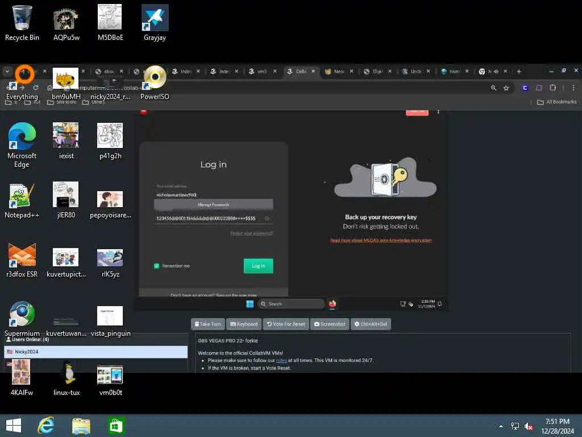The width and height of the screenshot is (582, 437).
Task: Toggle the Remember me checkbox
Action: [x=157, y=266]
